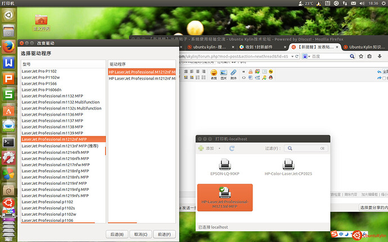Screen dimensions: 388x242
Task: Insert a code block with <> icon
Action: pos(243,77)
